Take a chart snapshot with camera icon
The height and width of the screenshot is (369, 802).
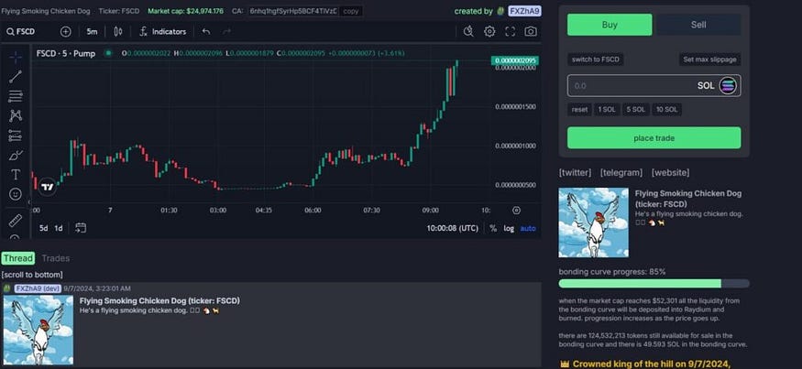(x=531, y=32)
